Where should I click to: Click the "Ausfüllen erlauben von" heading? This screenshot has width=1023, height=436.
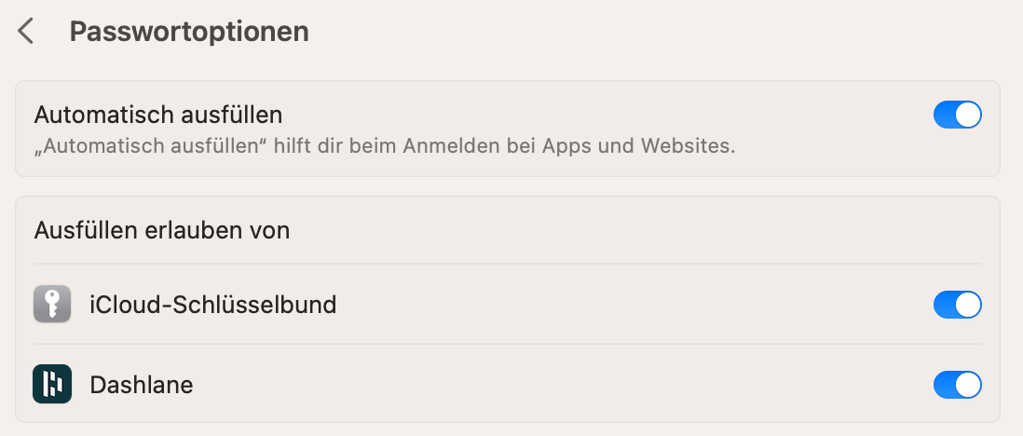[162, 230]
